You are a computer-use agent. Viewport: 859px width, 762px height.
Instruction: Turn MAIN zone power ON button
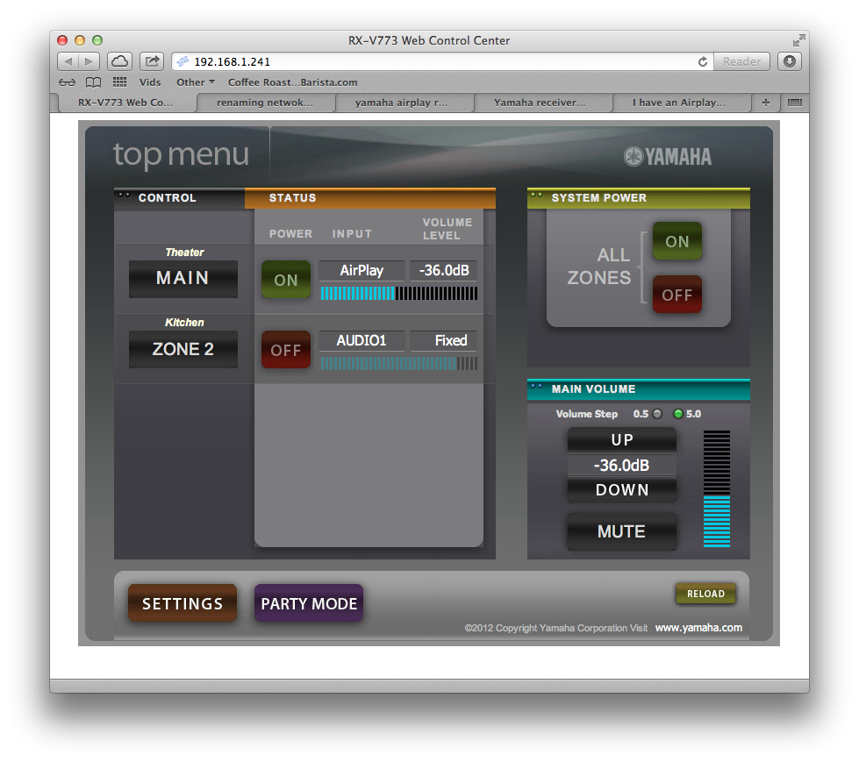point(285,280)
